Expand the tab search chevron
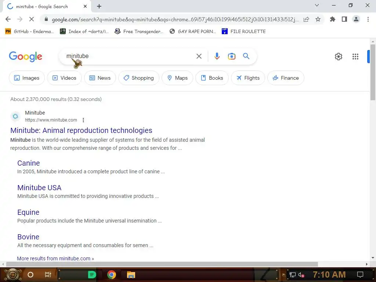Viewport: 376px width, 282px height. coord(317,5)
